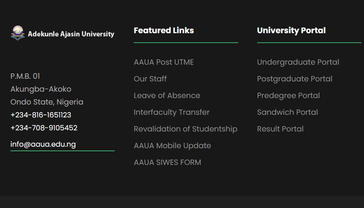Click the Adekunle Ajasin University name text
This screenshot has width=364, height=208.
pos(71,34)
